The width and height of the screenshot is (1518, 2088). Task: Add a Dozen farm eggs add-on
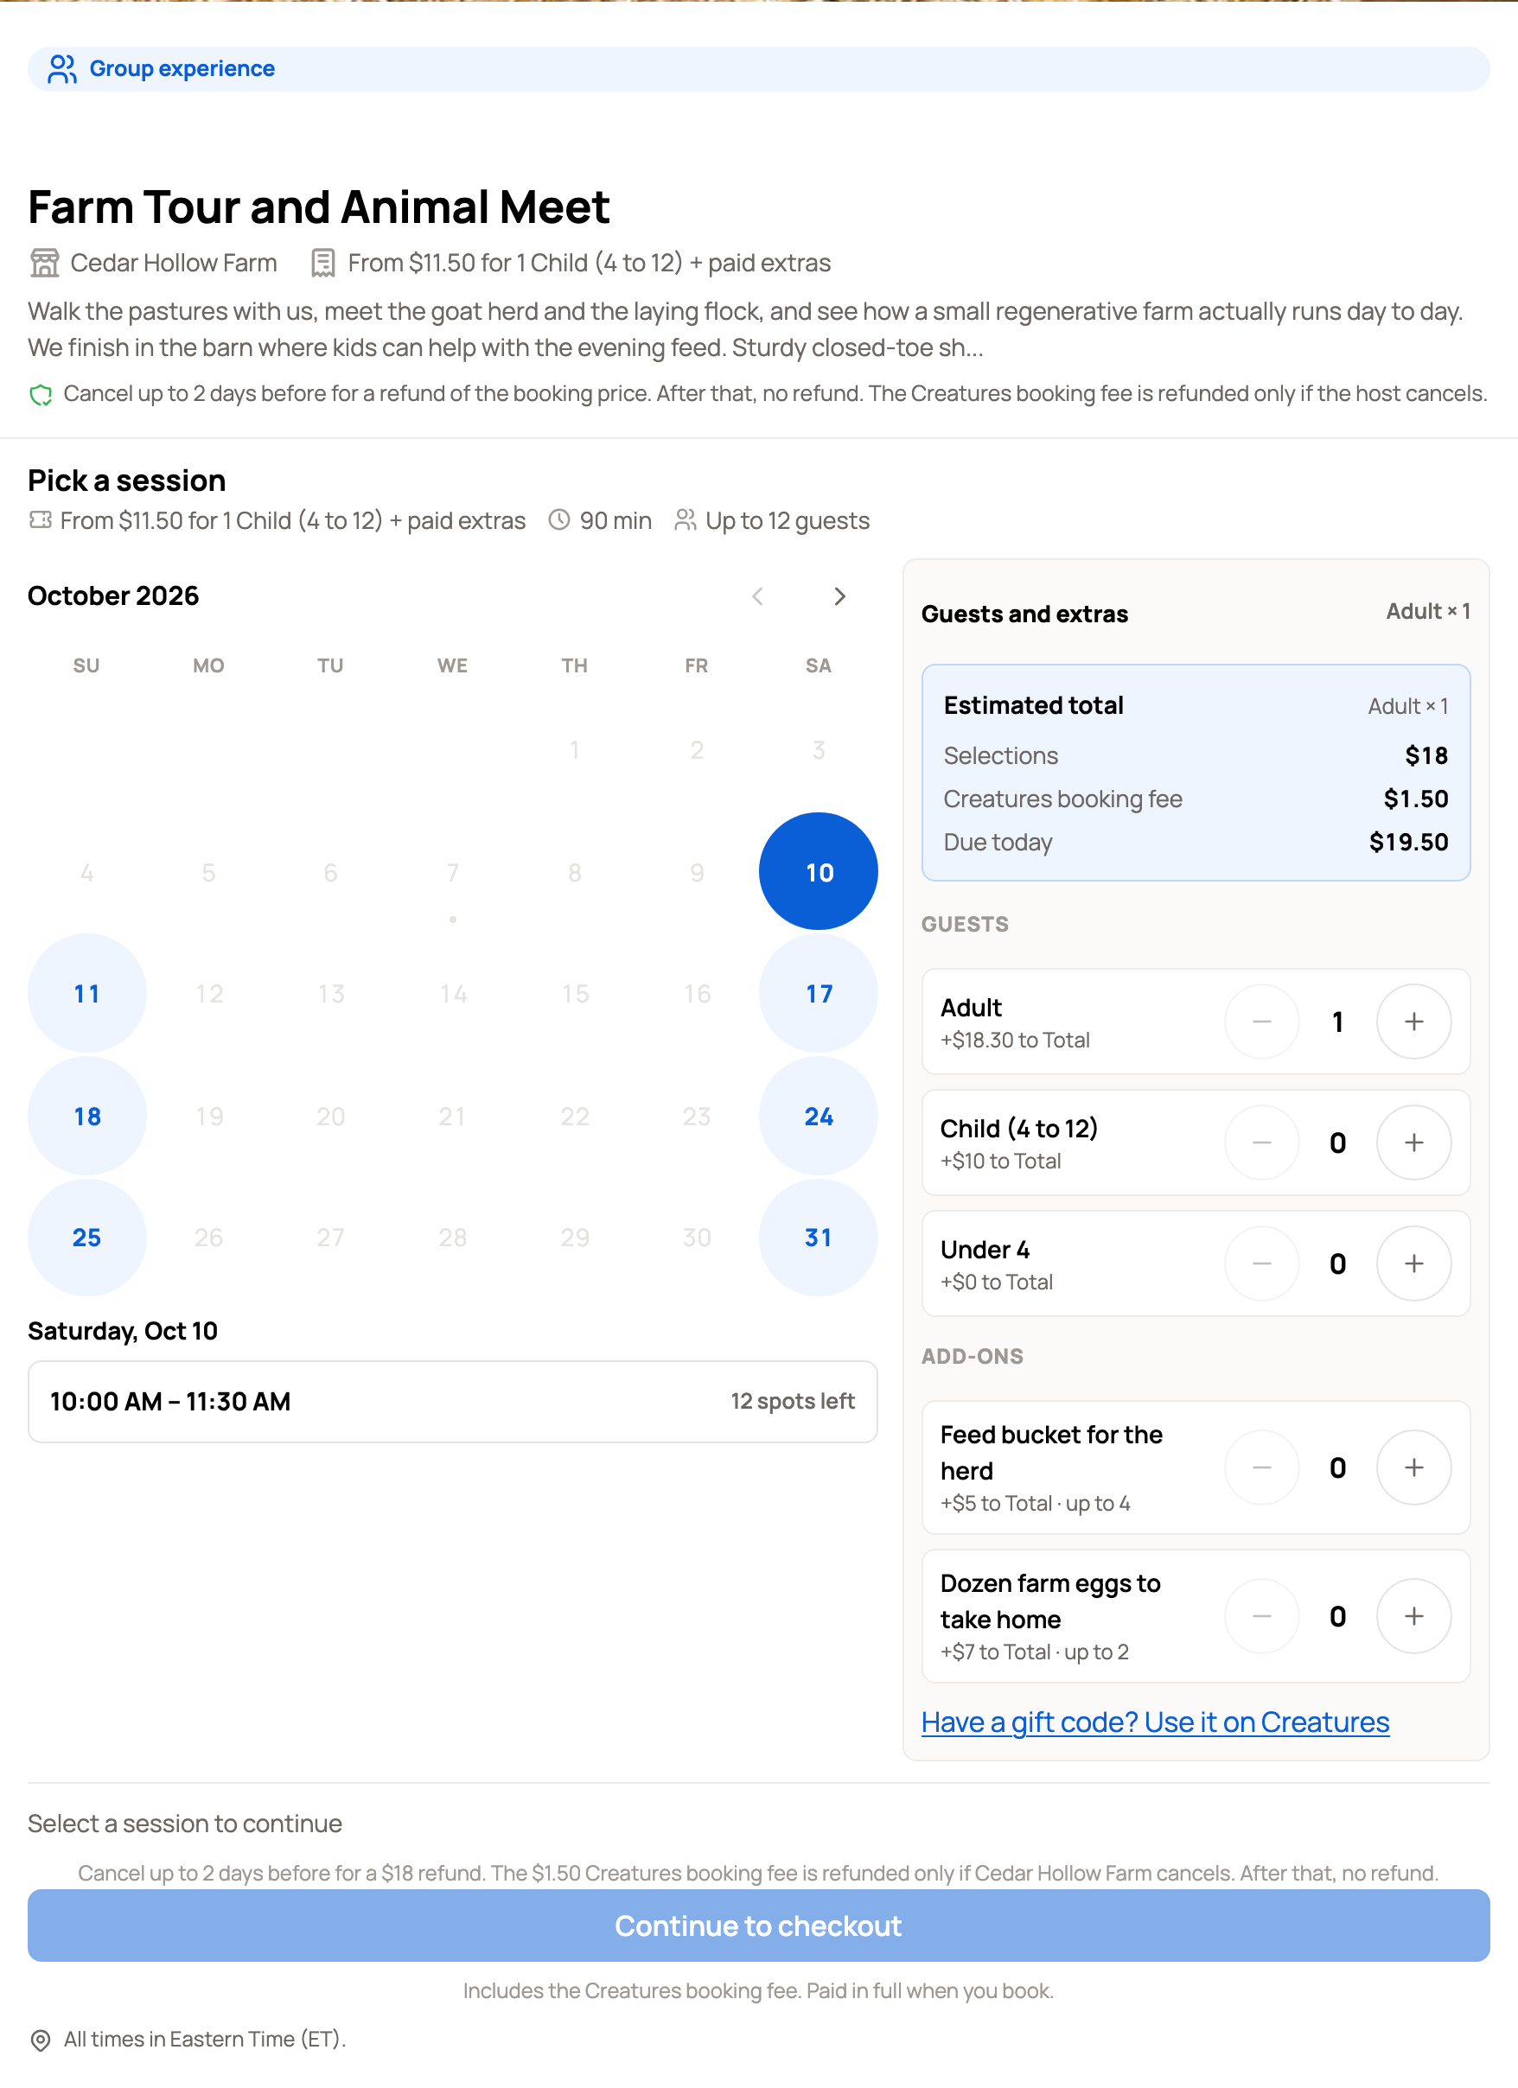pyautogui.click(x=1413, y=1616)
